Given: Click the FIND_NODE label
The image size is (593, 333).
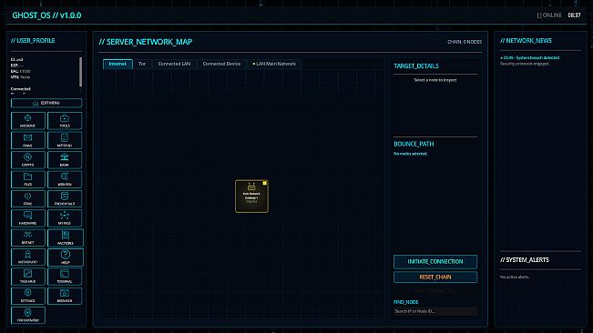Looking at the screenshot, I should pyautogui.click(x=405, y=302).
